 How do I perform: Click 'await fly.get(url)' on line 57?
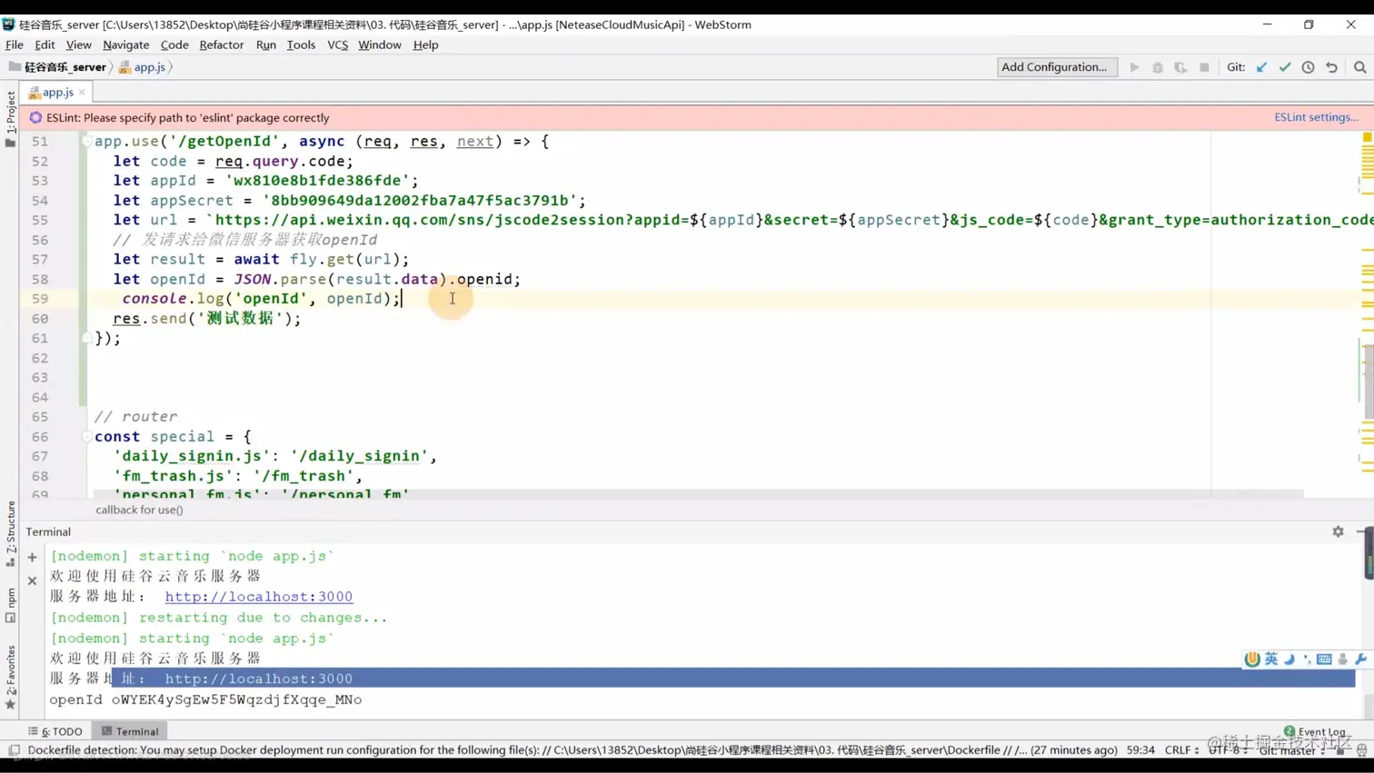click(317, 260)
